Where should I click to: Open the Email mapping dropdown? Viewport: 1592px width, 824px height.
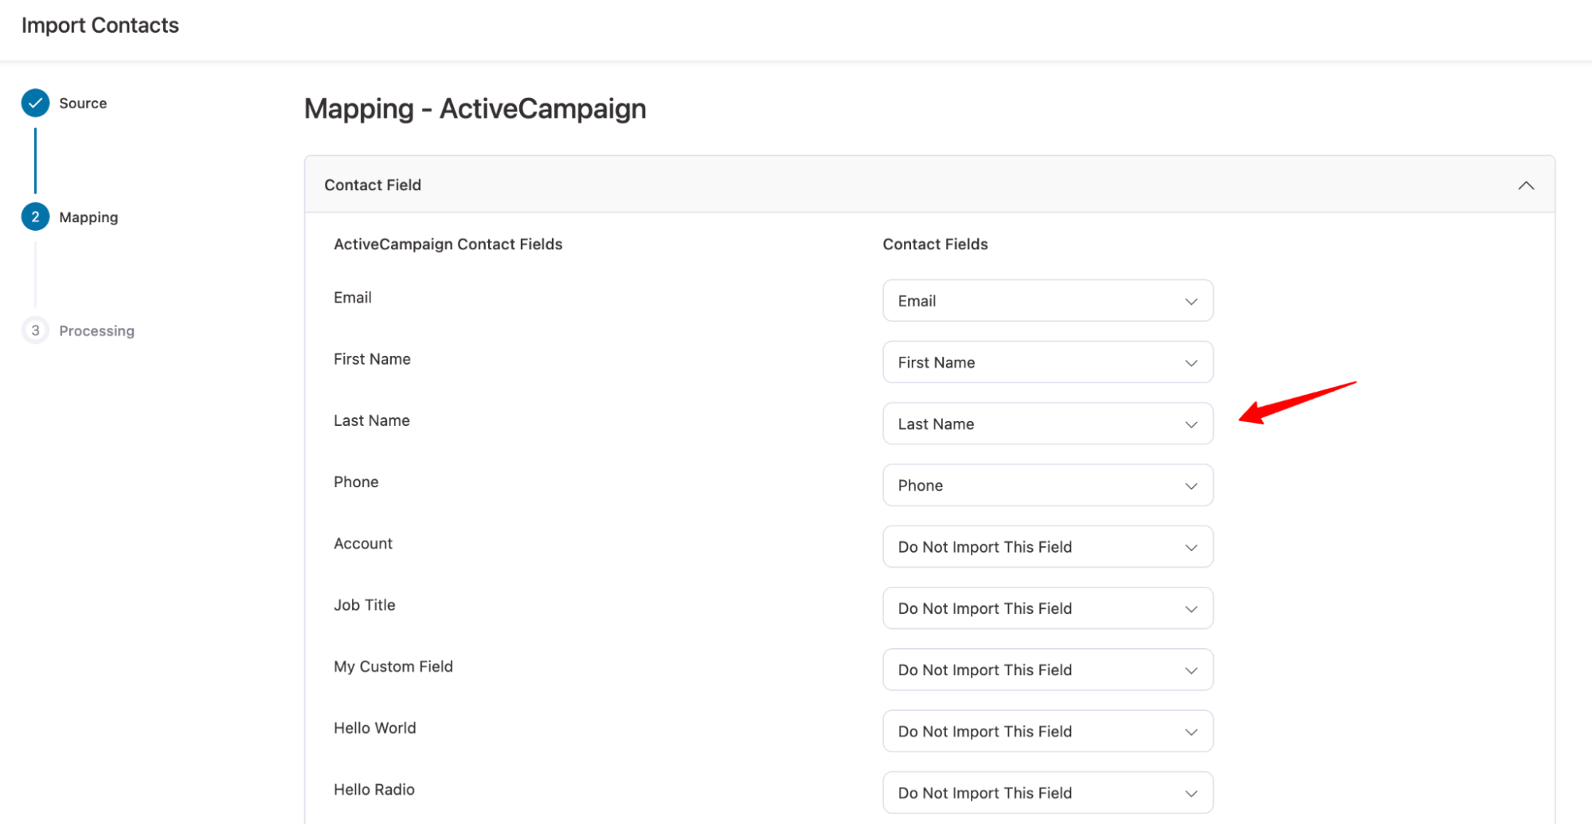pos(1046,301)
